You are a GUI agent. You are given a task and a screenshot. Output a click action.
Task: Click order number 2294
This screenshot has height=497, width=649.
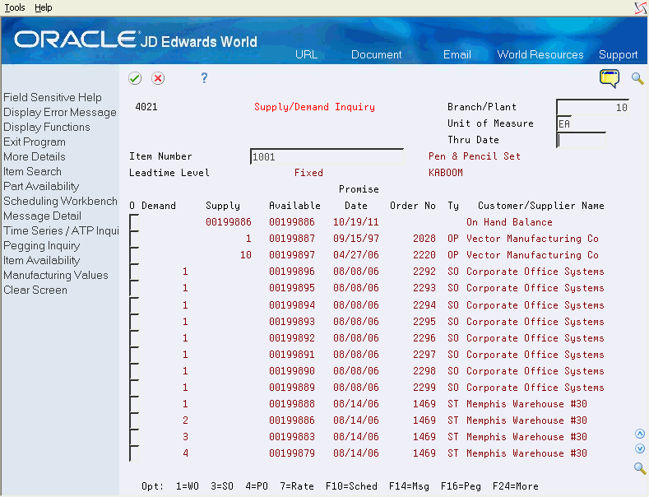pos(424,305)
